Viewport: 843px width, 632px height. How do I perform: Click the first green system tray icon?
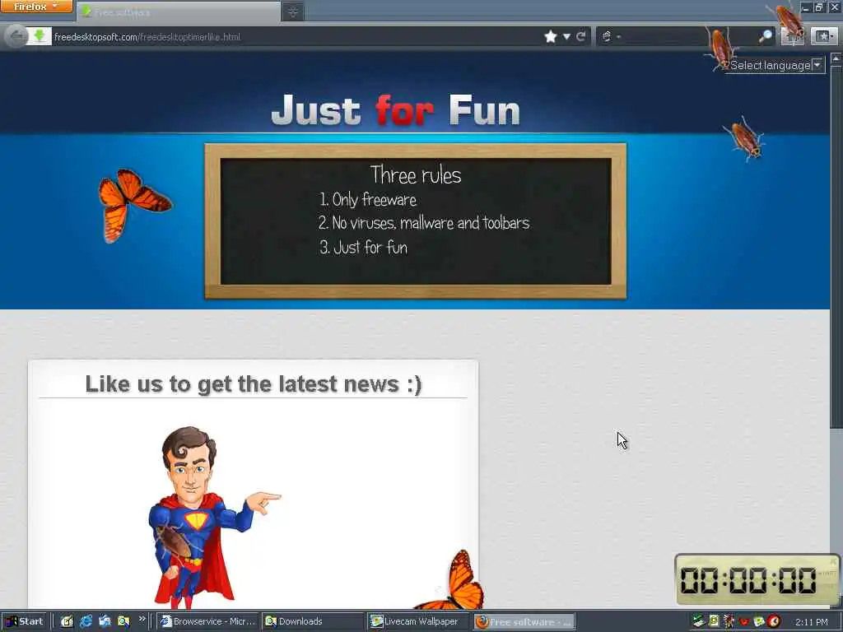(x=698, y=621)
